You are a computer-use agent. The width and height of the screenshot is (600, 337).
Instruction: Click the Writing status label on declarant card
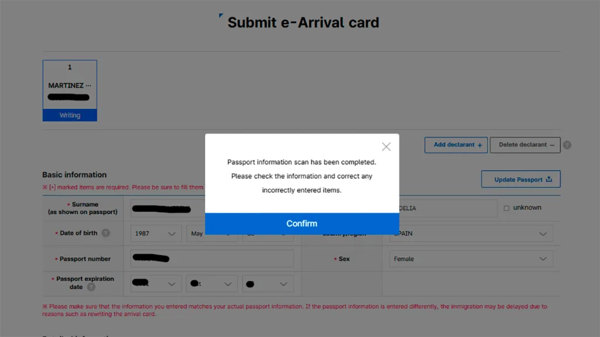point(70,115)
